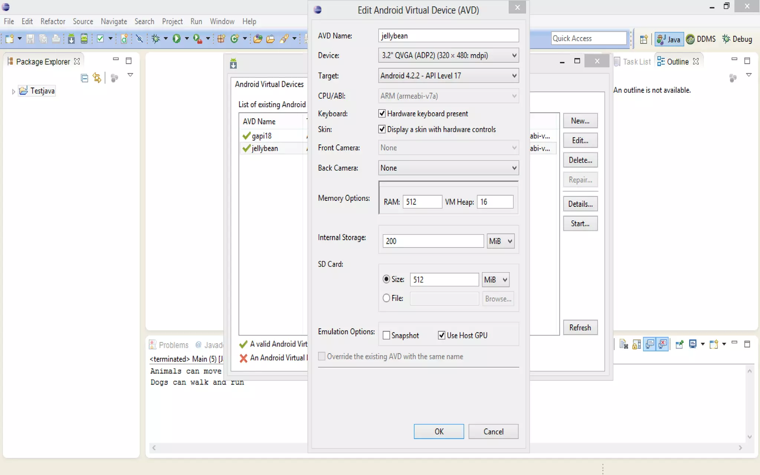This screenshot has height=475, width=760.
Task: Click the Refresh button in AVD Manager
Action: [x=580, y=328]
